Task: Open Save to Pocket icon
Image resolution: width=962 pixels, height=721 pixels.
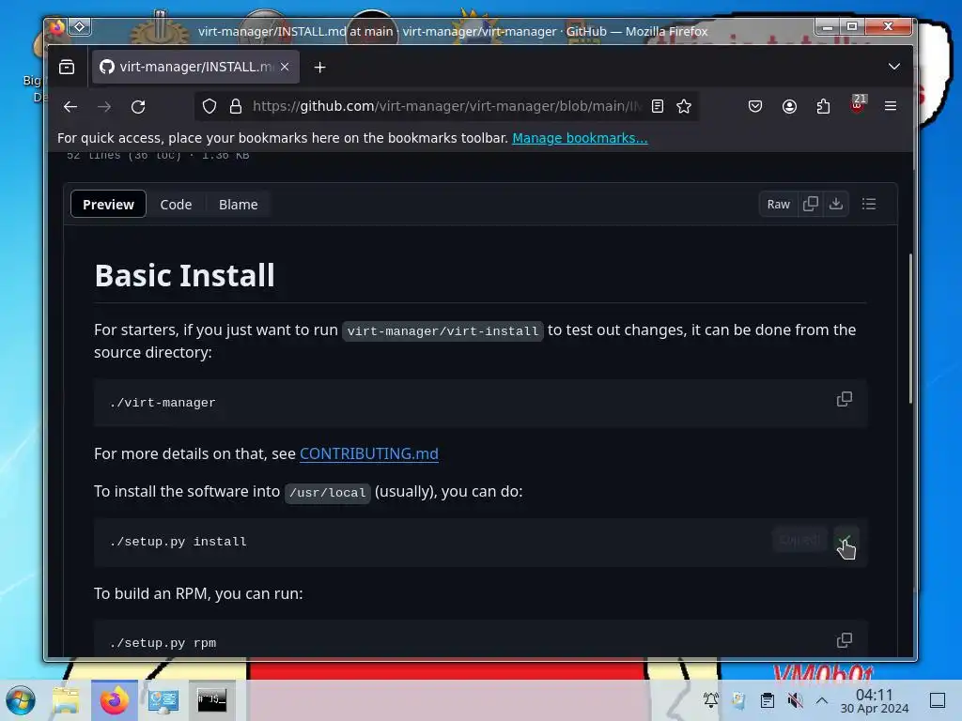Action: [755, 107]
